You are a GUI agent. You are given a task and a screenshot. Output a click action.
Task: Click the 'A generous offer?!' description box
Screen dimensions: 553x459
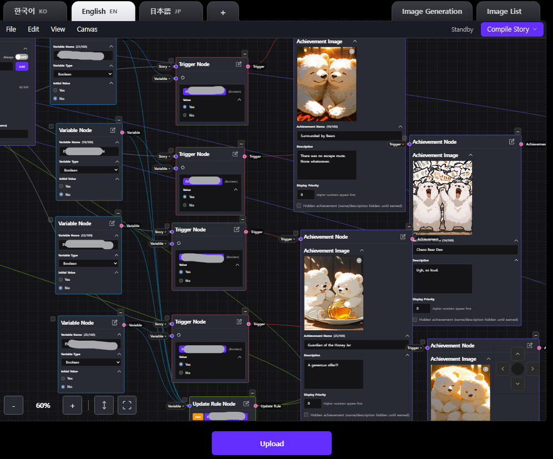(x=334, y=374)
